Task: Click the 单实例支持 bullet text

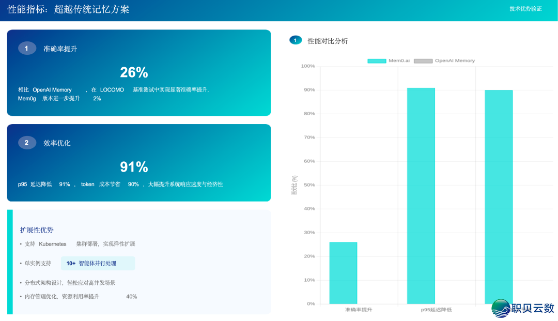Action: click(x=38, y=263)
